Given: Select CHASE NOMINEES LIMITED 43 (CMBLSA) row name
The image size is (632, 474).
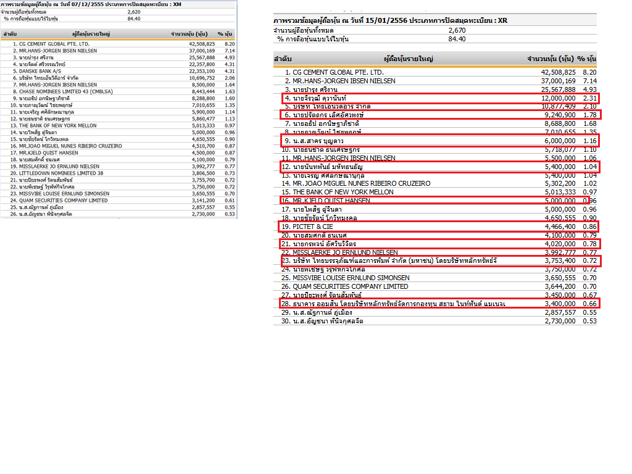Looking at the screenshot, I should point(65,91).
